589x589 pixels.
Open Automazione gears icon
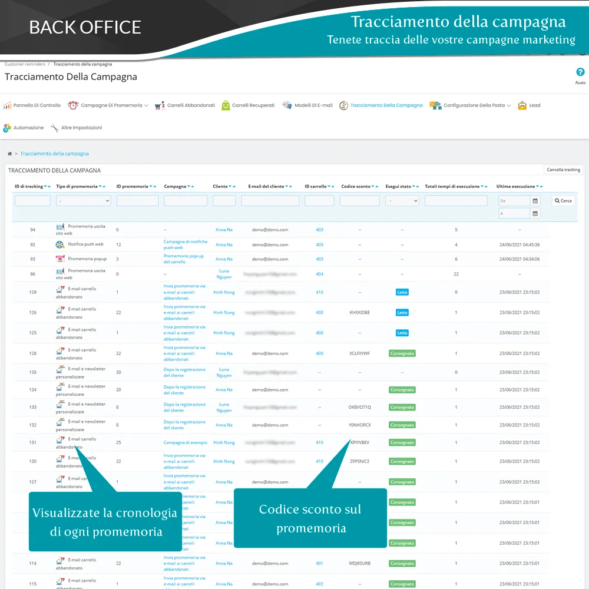click(x=8, y=128)
